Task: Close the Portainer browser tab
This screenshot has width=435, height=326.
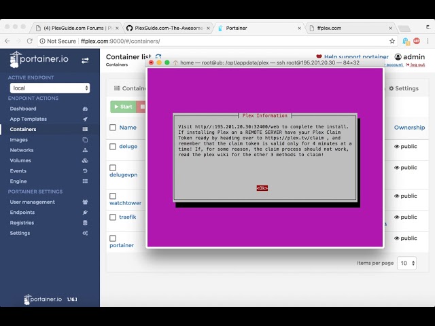Action: point(299,29)
